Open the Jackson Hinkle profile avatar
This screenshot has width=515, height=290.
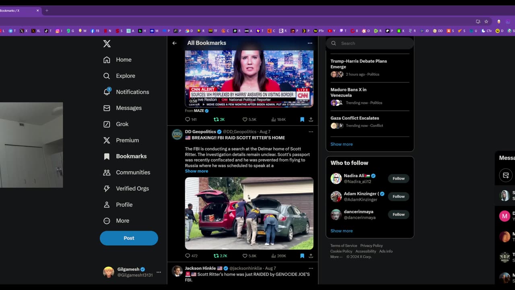click(x=177, y=271)
